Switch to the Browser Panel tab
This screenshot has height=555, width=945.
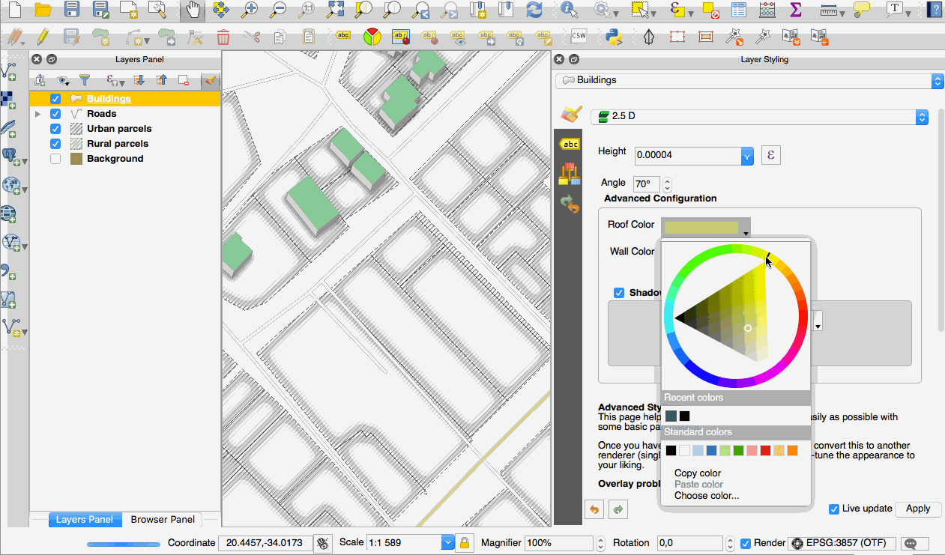163,520
